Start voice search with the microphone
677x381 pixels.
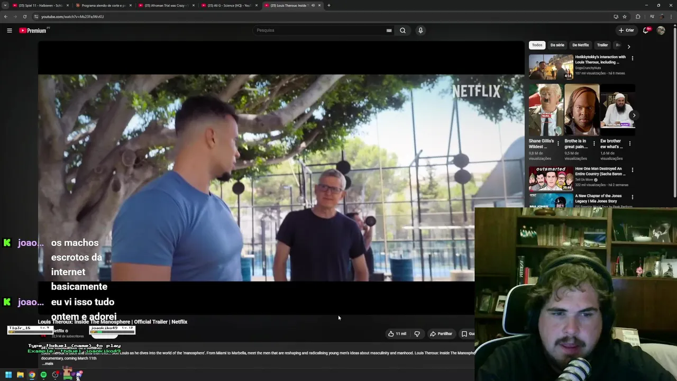[420, 30]
